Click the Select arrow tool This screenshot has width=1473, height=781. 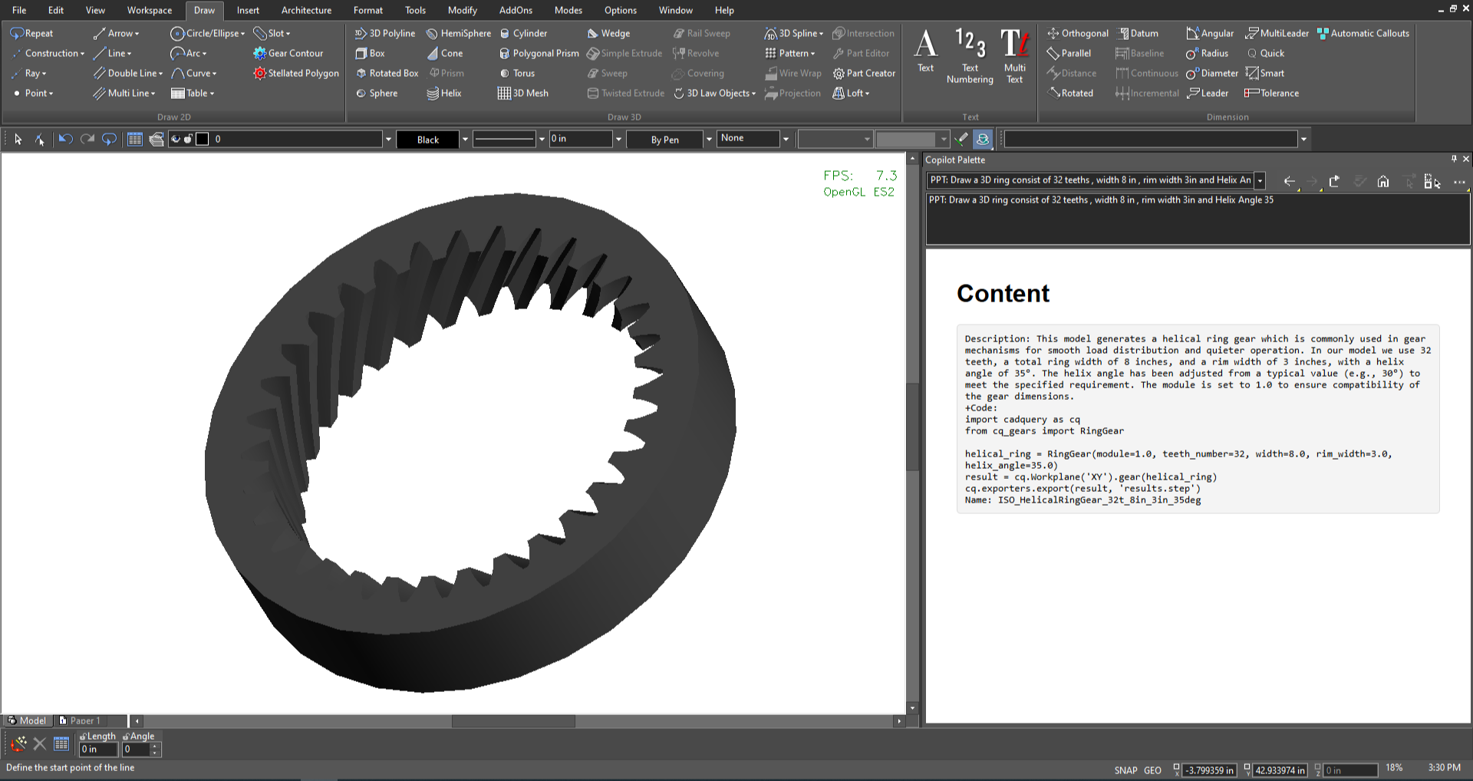click(18, 139)
